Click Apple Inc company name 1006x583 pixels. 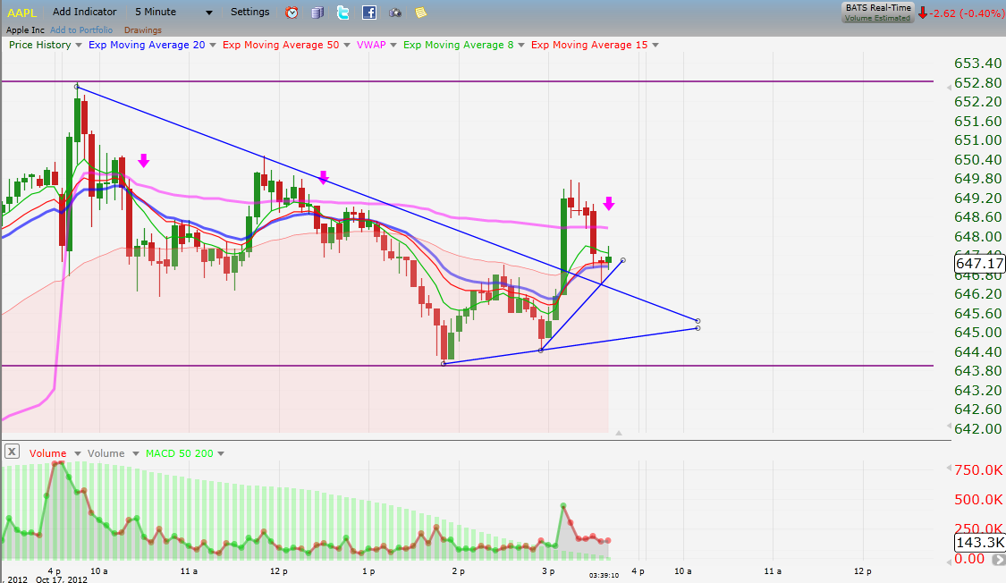tap(25, 30)
